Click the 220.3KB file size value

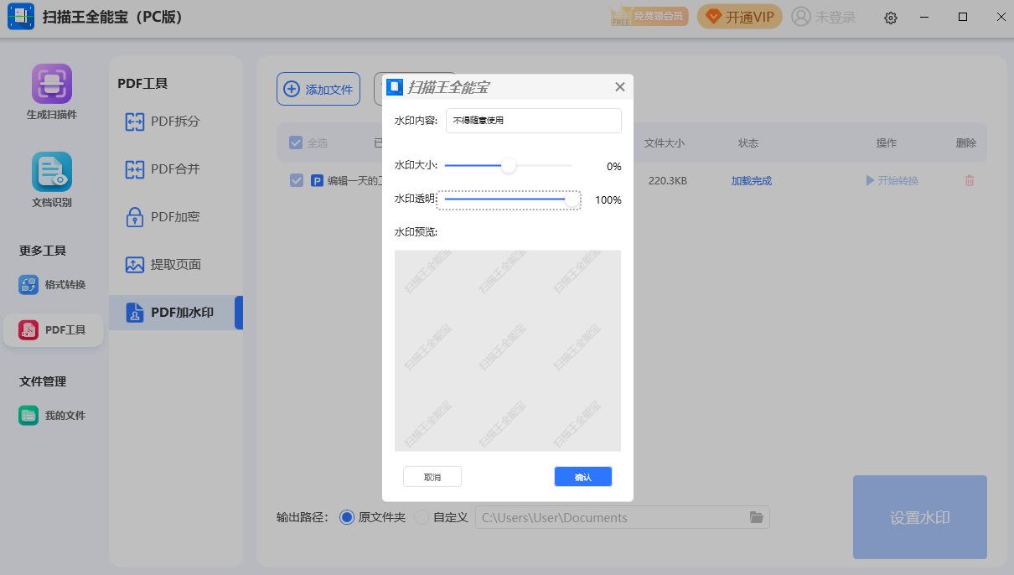coord(668,180)
